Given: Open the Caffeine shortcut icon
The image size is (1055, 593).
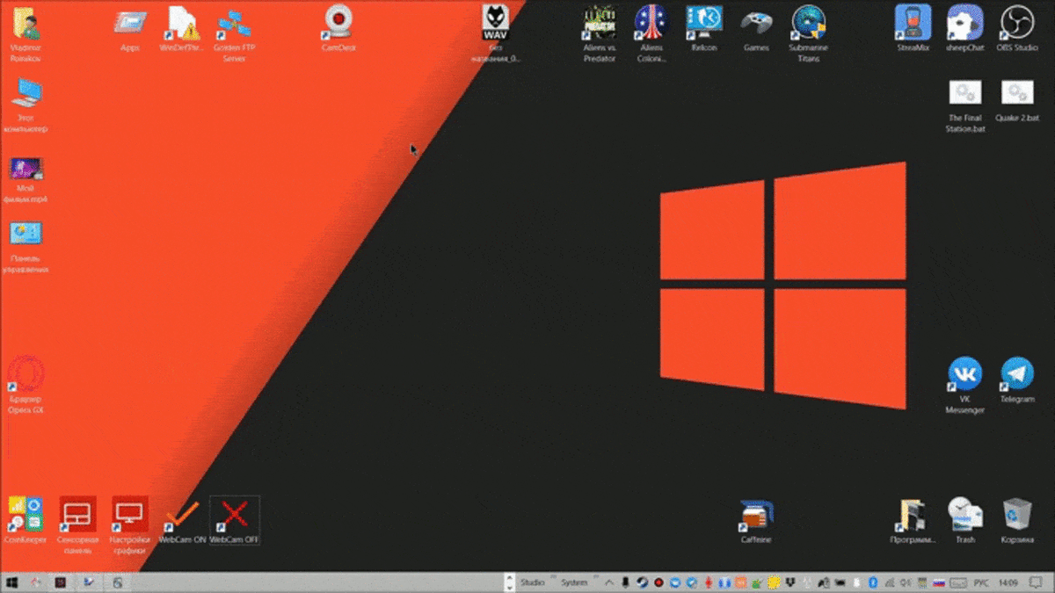Looking at the screenshot, I should 756,520.
